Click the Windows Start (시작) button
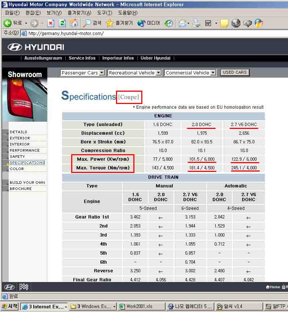288x312 pixels. tap(9, 306)
